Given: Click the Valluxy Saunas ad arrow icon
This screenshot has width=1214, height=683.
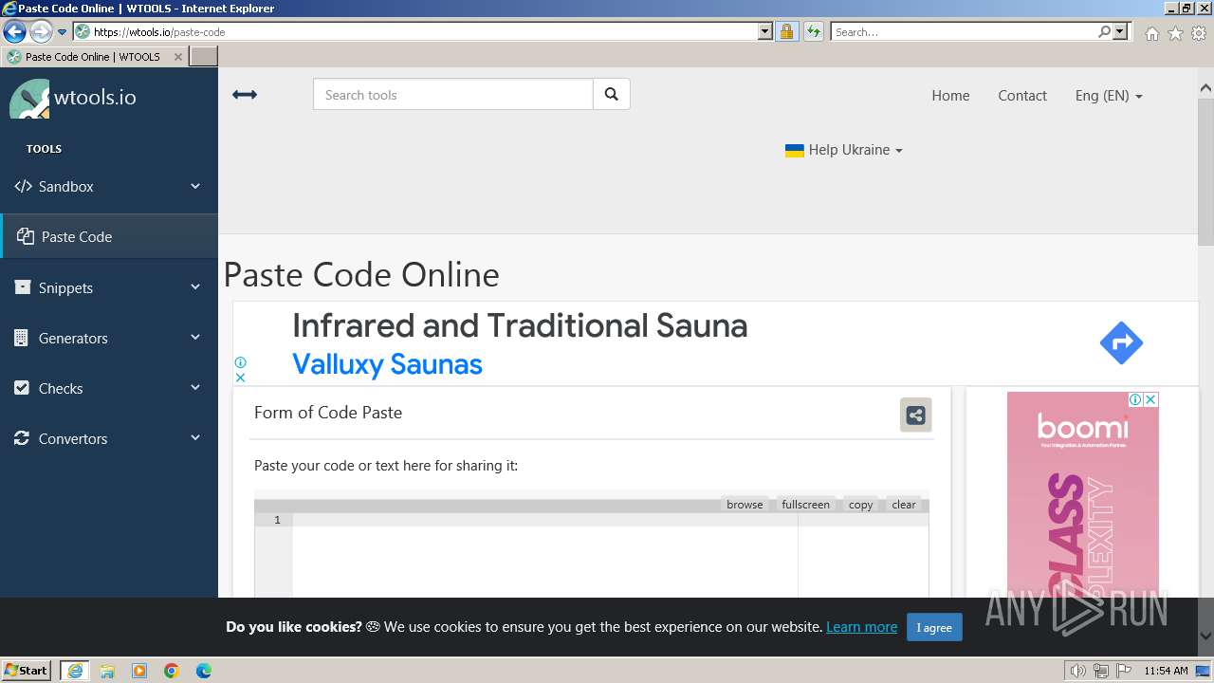Looking at the screenshot, I should [x=1121, y=342].
